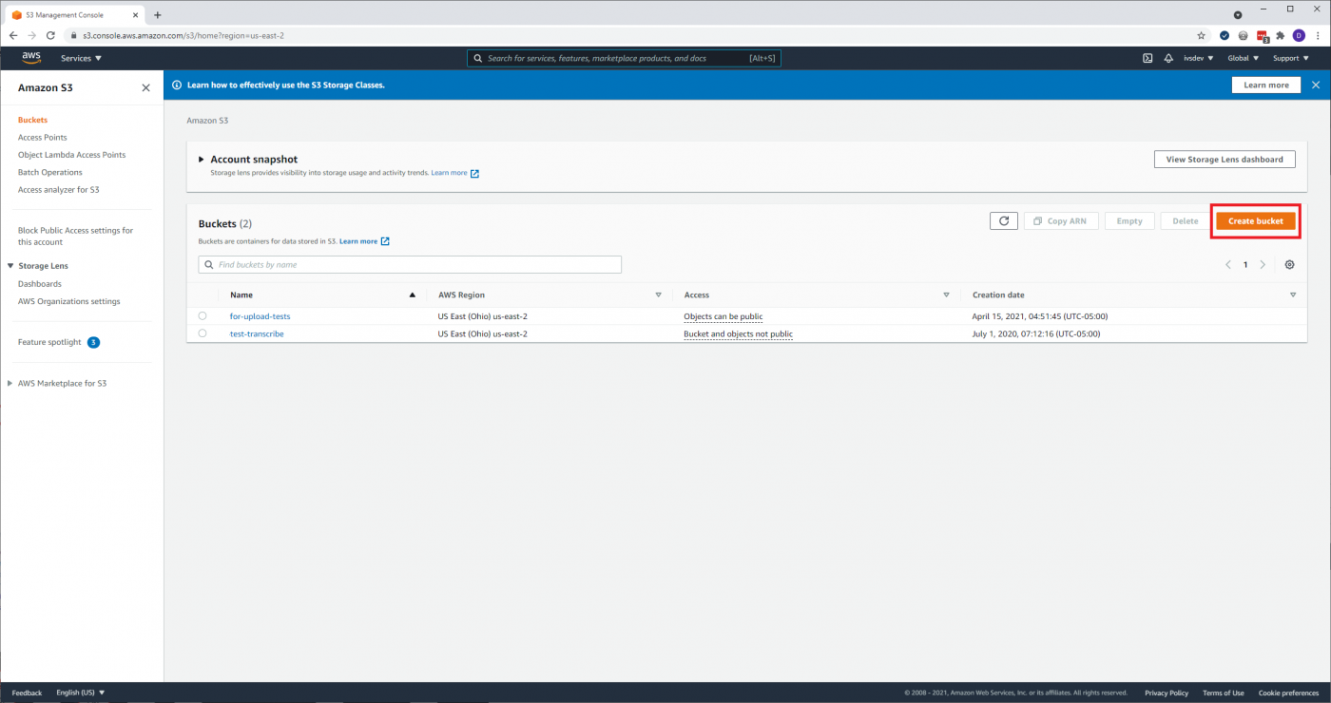Reload the browser page
The image size is (1331, 703).
click(50, 35)
